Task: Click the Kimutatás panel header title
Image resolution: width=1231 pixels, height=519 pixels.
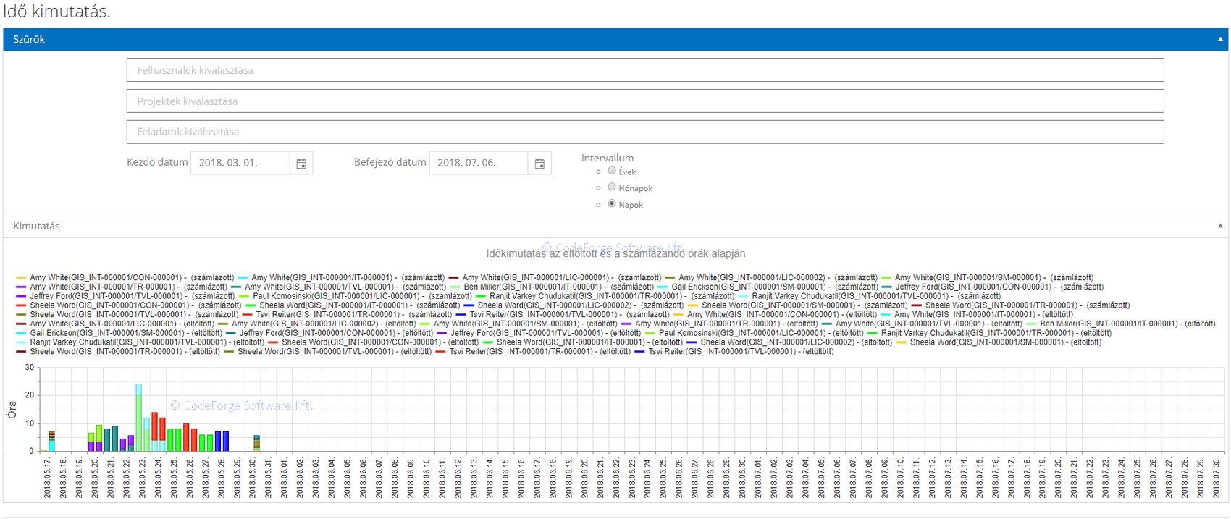Action: click(36, 227)
